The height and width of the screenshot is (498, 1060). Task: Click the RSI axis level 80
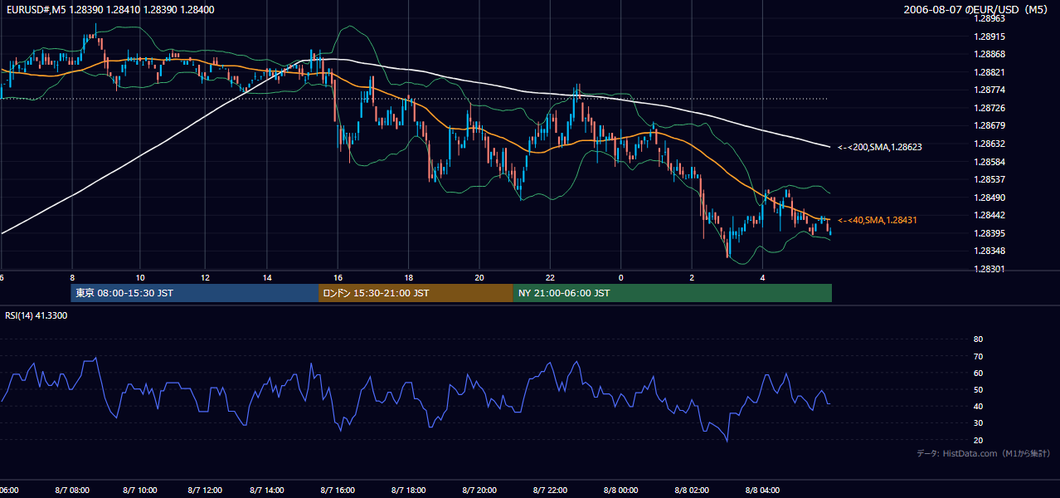point(978,339)
